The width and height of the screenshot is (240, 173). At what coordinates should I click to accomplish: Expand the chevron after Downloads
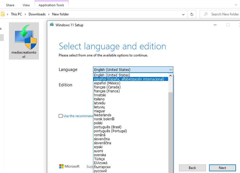tap(49, 14)
